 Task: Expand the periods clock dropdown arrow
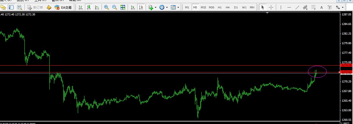[x=167, y=7]
